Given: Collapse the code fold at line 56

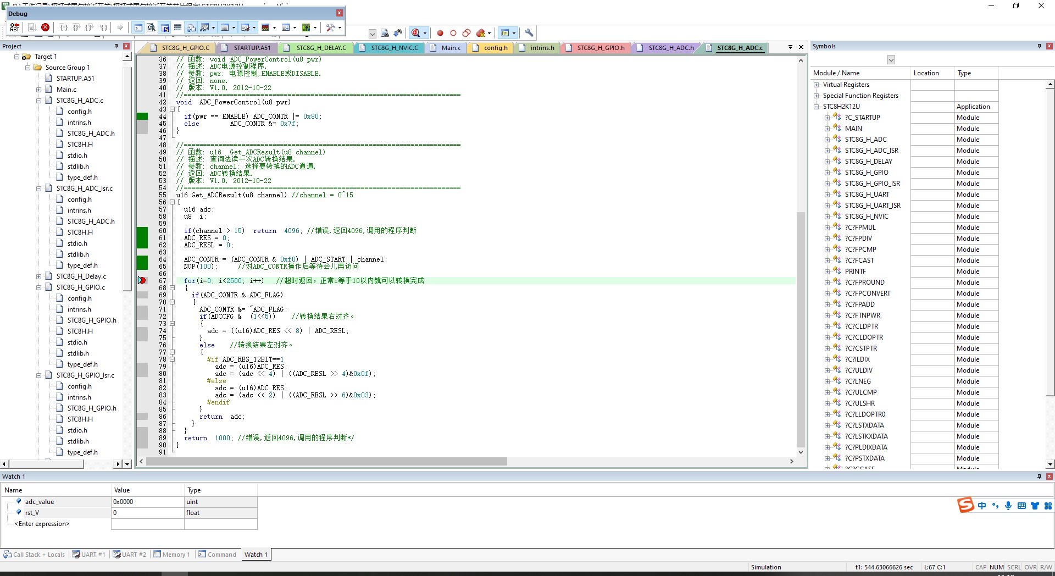Looking at the screenshot, I should tap(172, 202).
